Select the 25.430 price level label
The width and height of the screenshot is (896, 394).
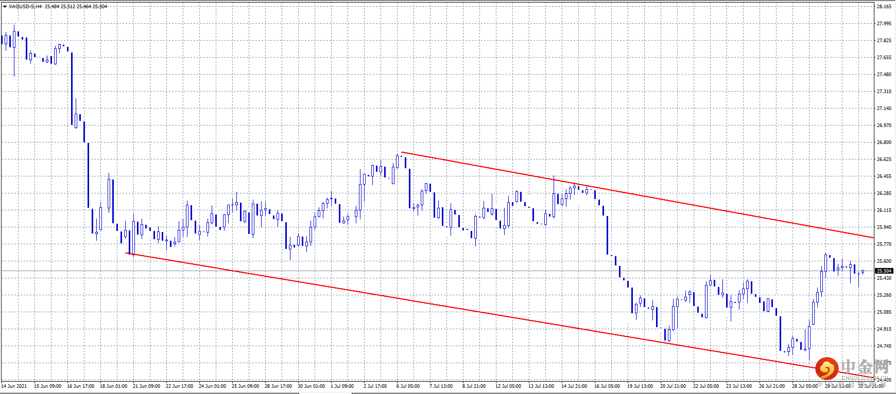[884, 278]
